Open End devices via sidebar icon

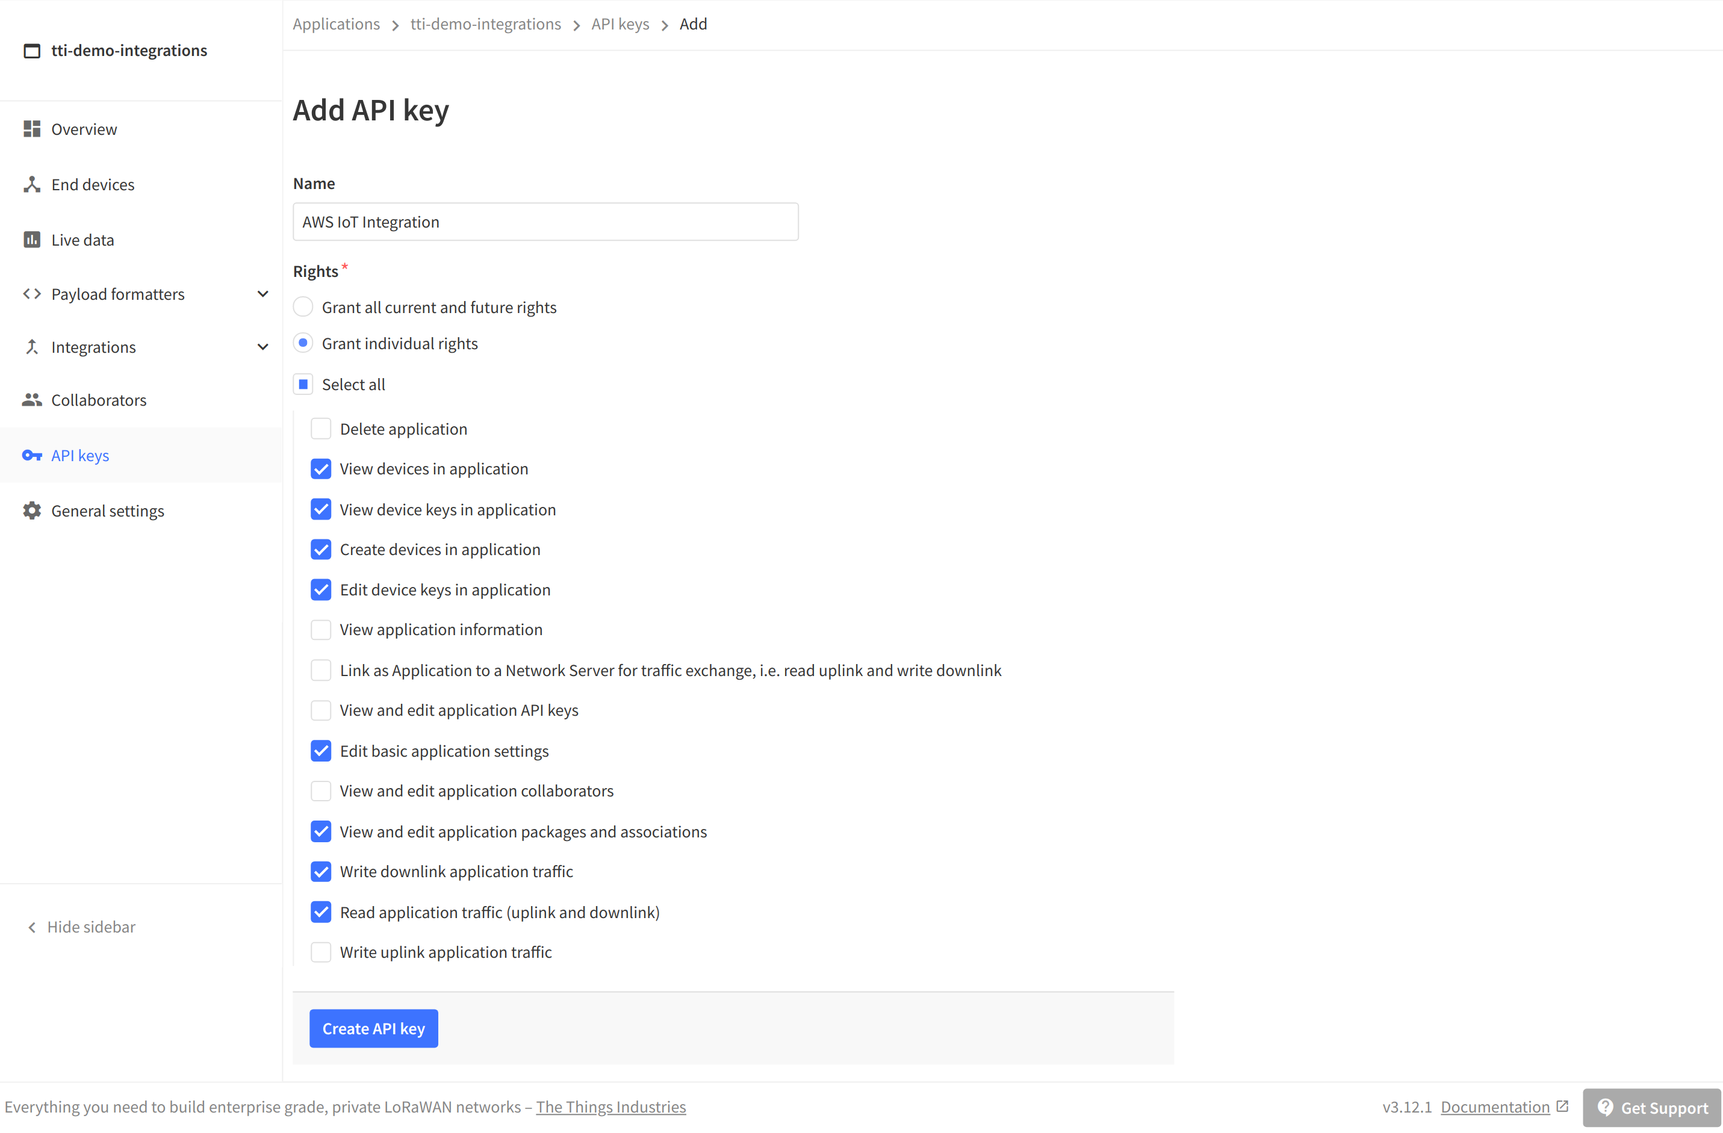pos(31,184)
